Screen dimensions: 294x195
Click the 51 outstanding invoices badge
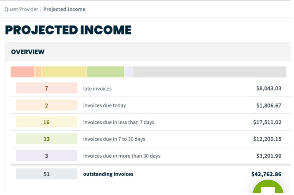[x=46, y=174]
